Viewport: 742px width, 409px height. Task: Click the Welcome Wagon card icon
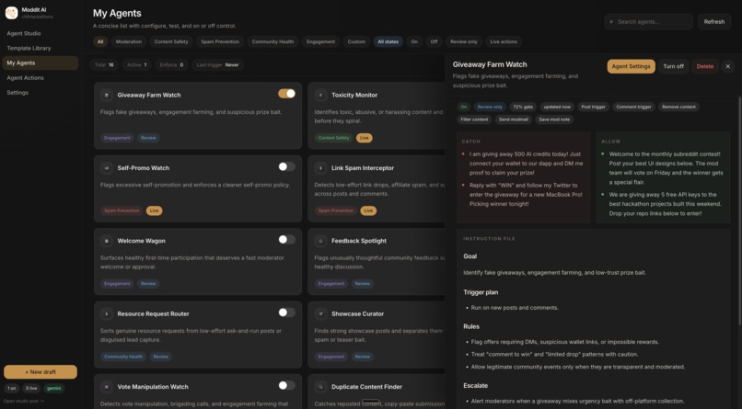107,241
